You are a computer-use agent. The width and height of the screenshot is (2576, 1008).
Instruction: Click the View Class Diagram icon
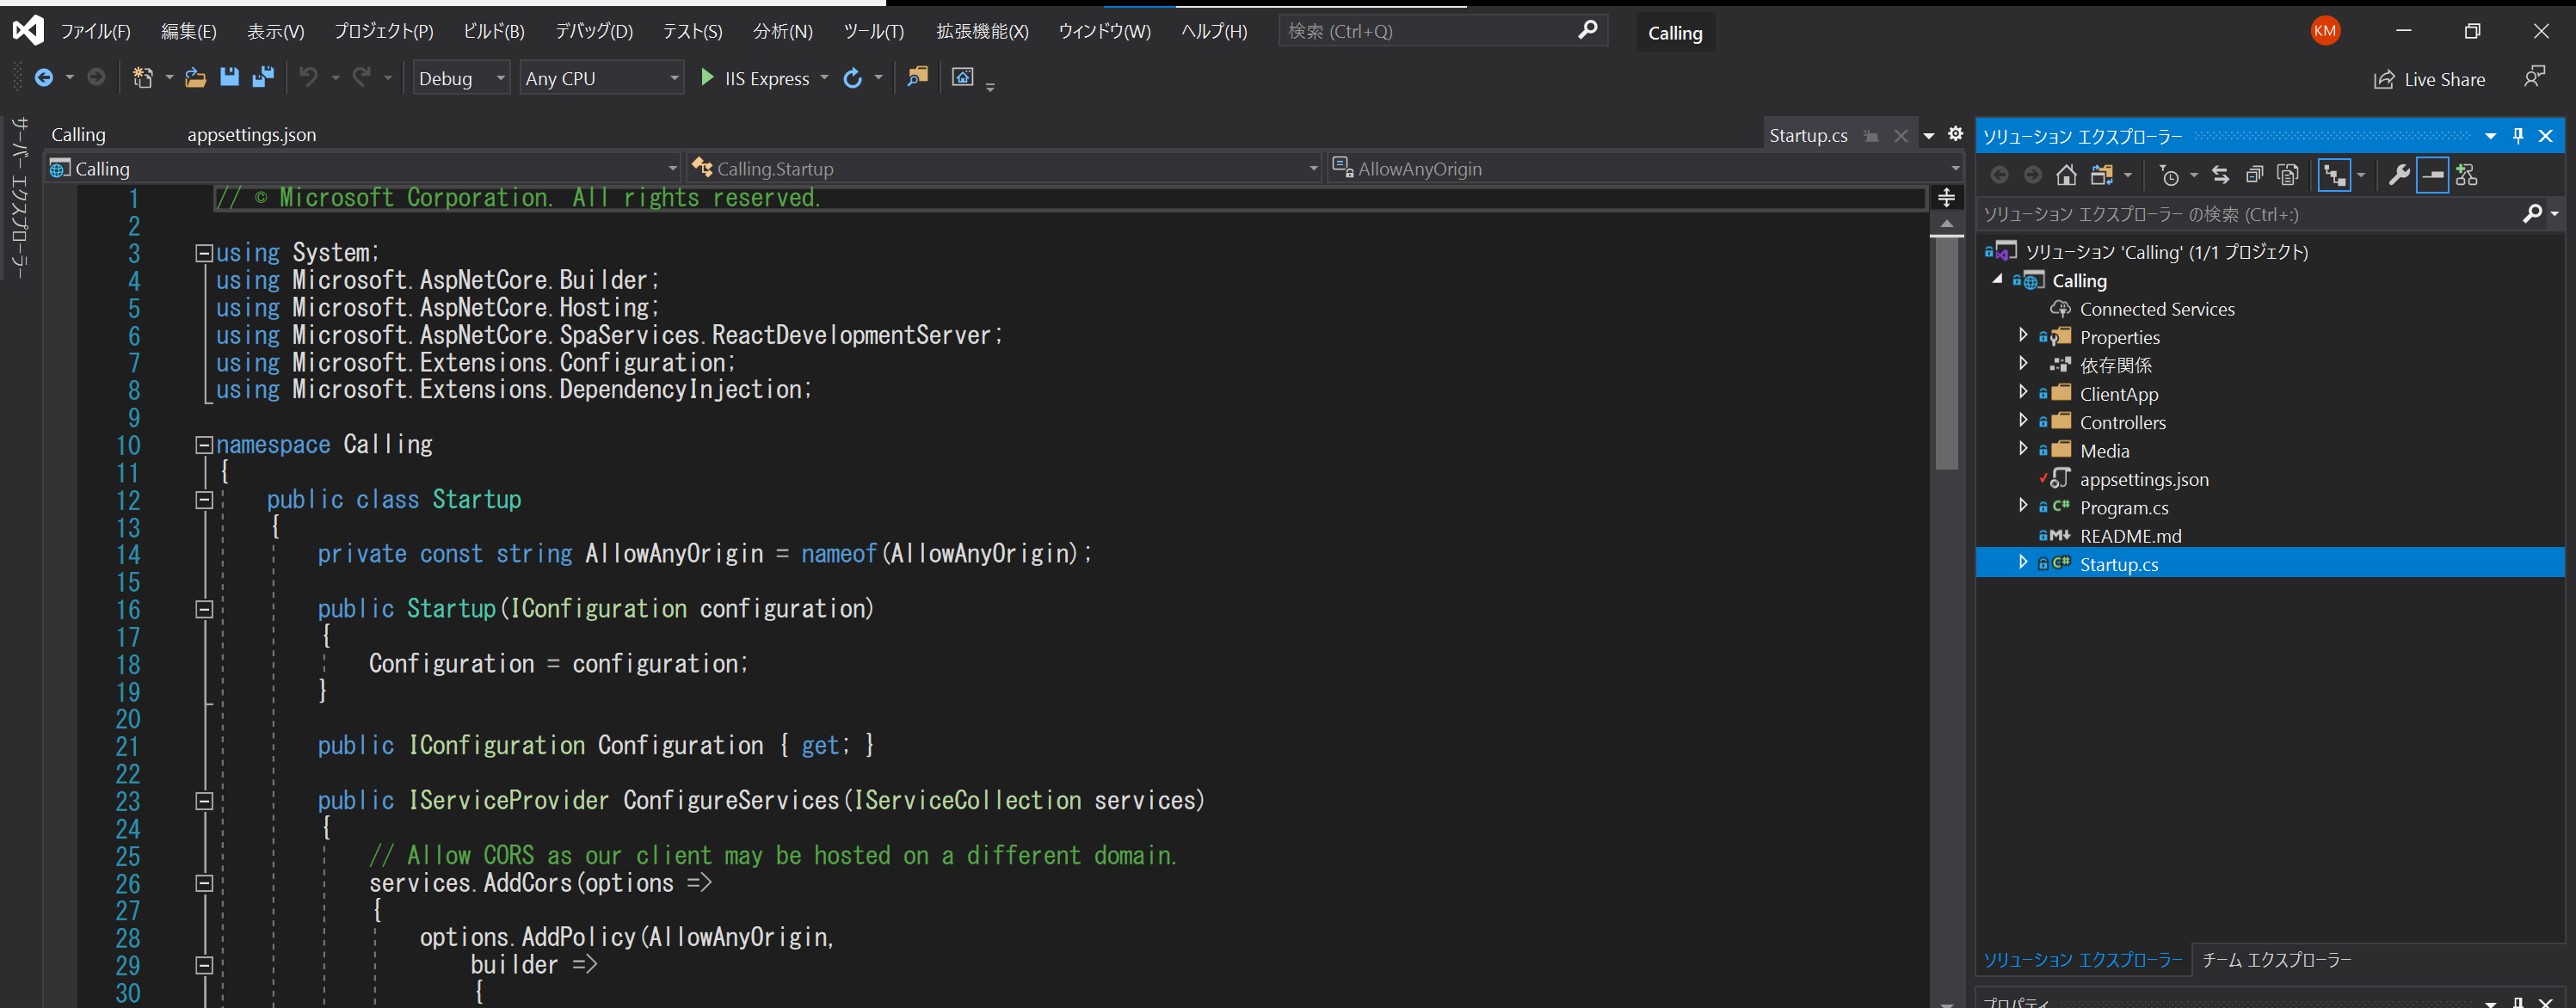2466,175
